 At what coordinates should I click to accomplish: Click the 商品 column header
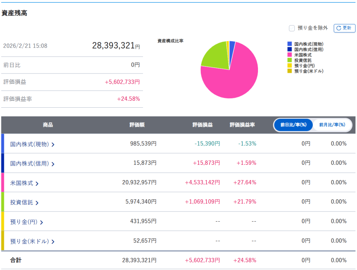point(48,125)
